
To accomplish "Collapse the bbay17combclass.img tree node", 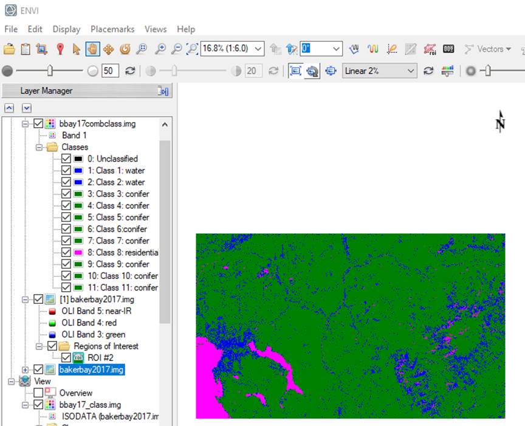I will 25,124.
